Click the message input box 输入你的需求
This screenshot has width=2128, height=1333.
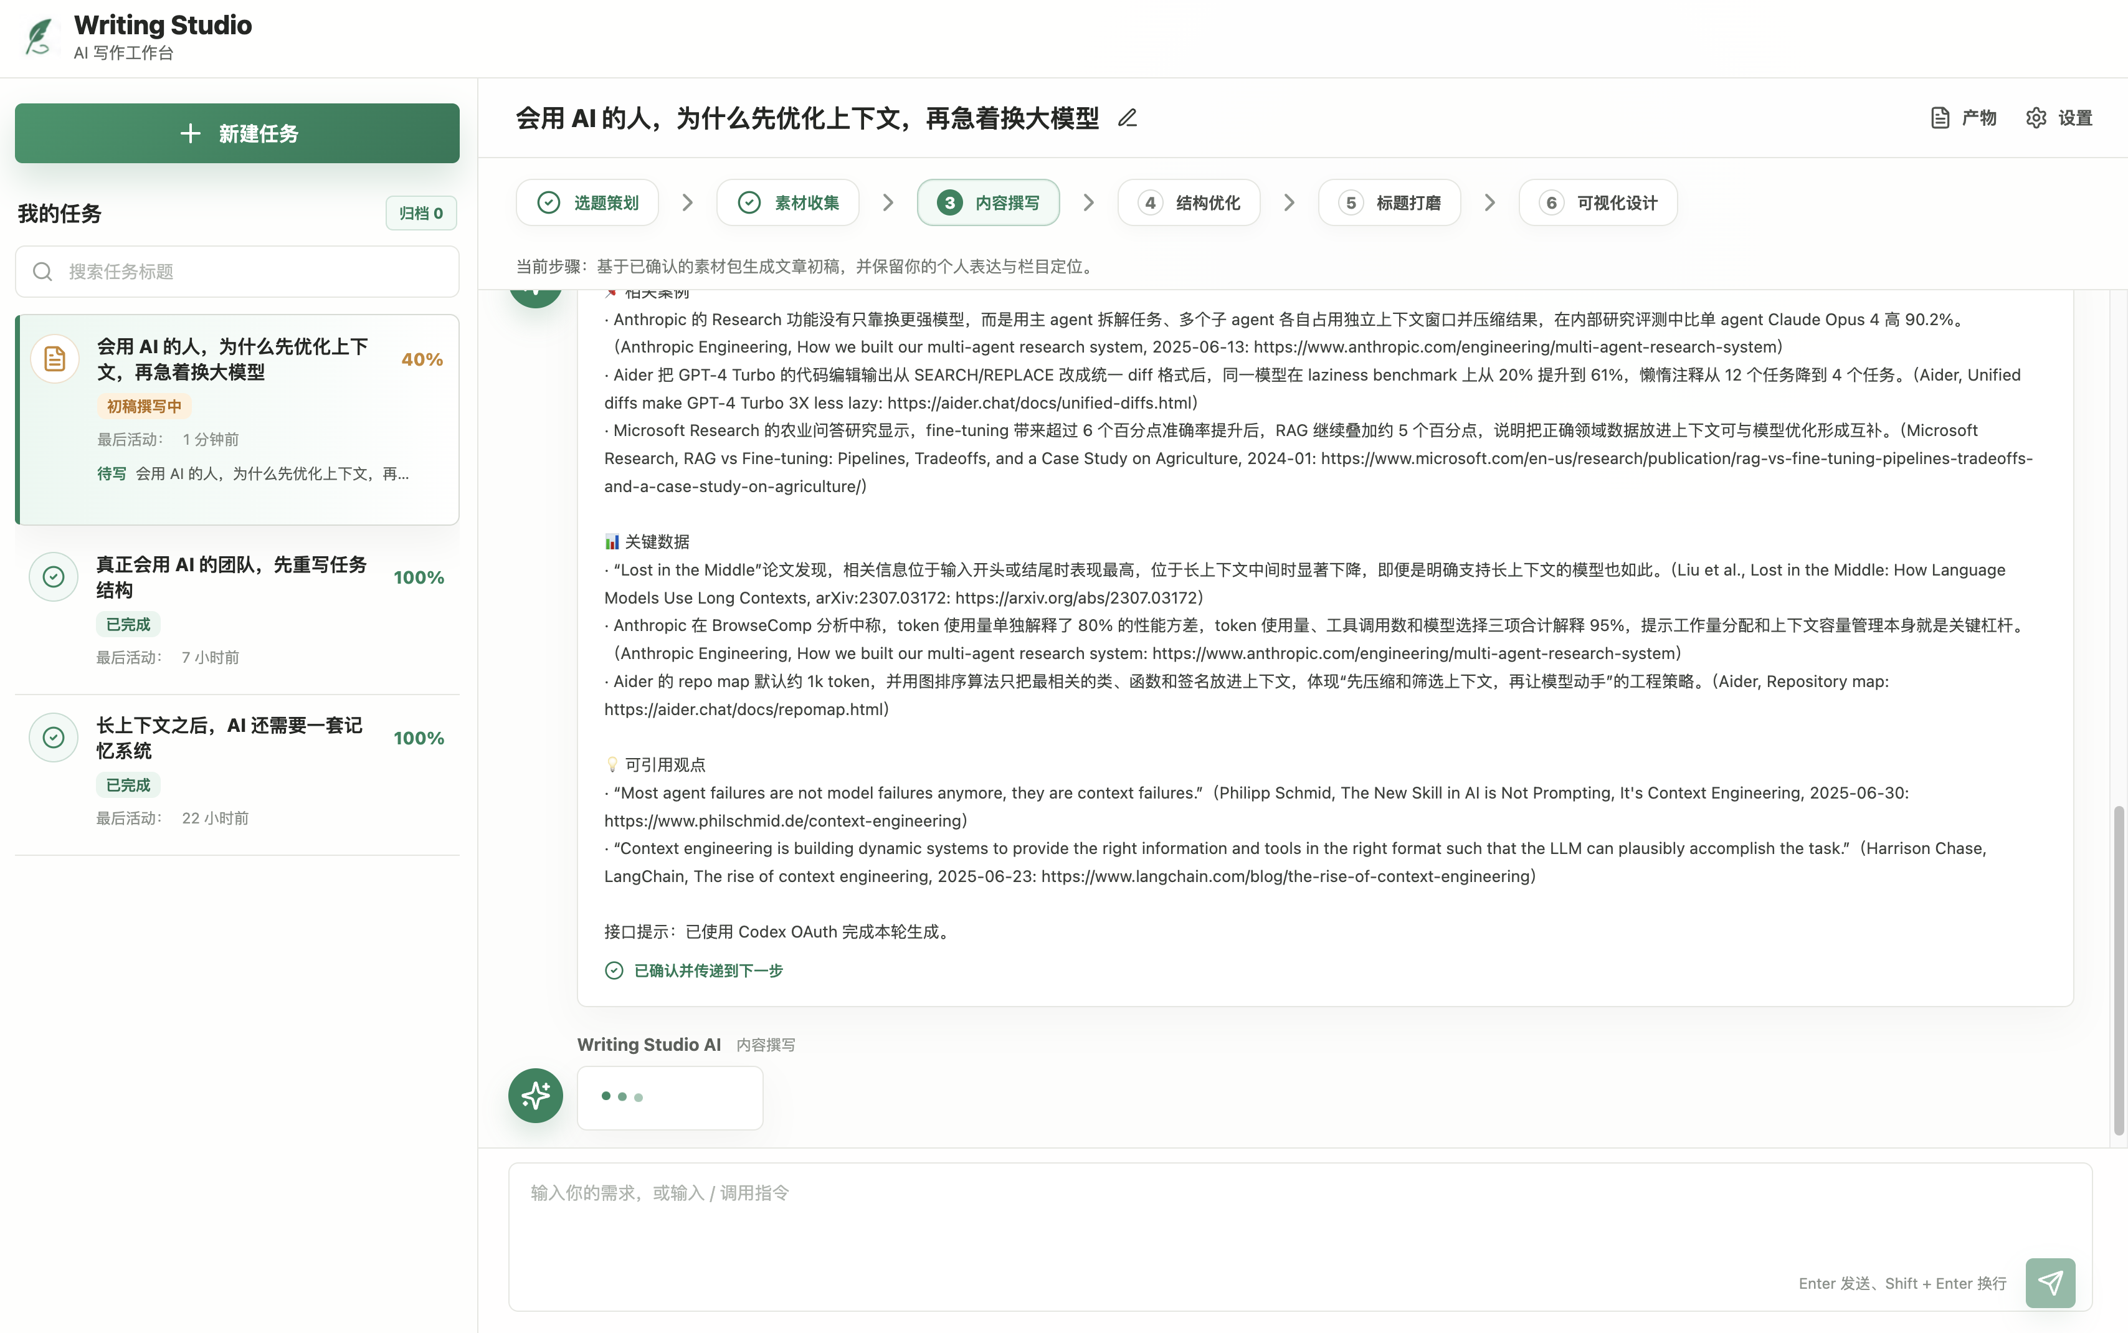click(x=1299, y=1236)
